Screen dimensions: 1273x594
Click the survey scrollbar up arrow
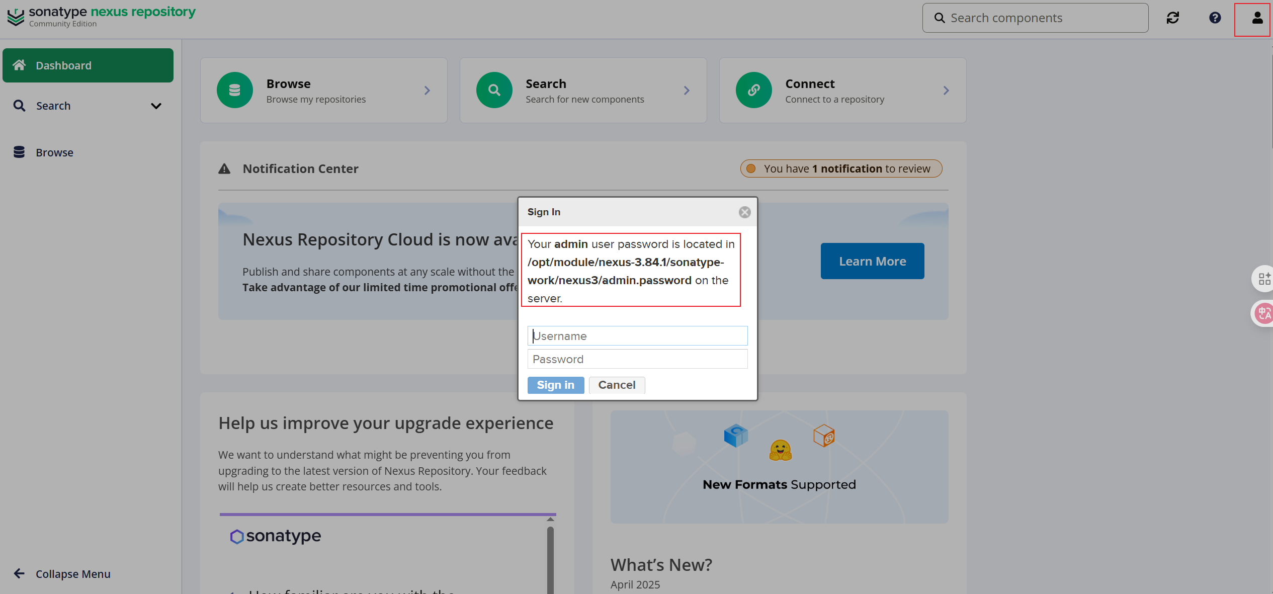(550, 519)
